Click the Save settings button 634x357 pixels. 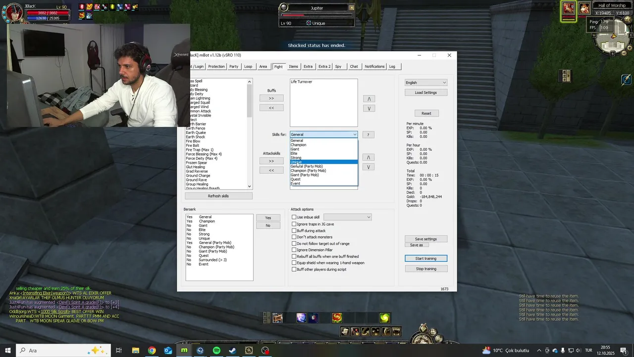(x=426, y=239)
